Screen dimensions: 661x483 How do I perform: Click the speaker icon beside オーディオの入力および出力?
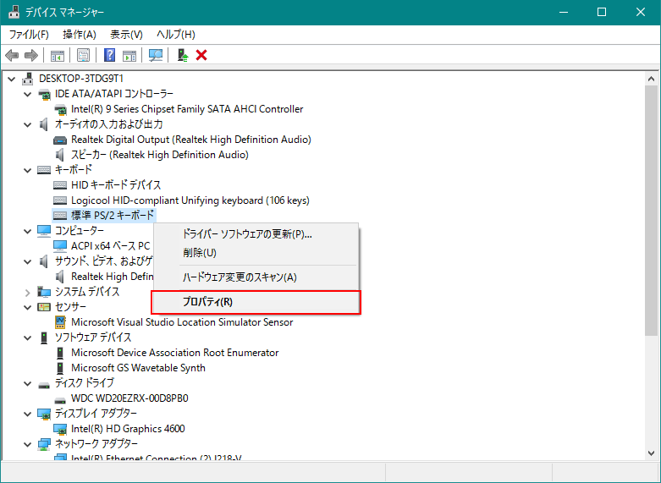coord(44,124)
